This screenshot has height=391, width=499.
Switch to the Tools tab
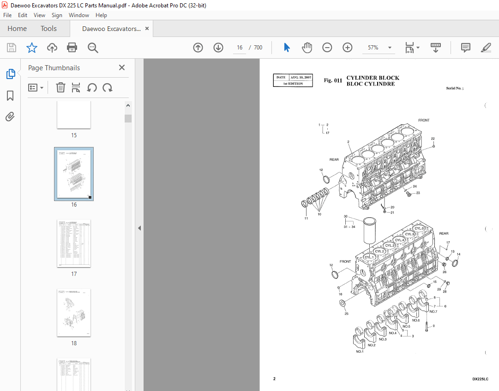(x=48, y=29)
